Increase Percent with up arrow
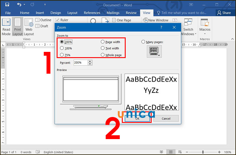The height and width of the screenshot is (155, 236). tap(90, 61)
